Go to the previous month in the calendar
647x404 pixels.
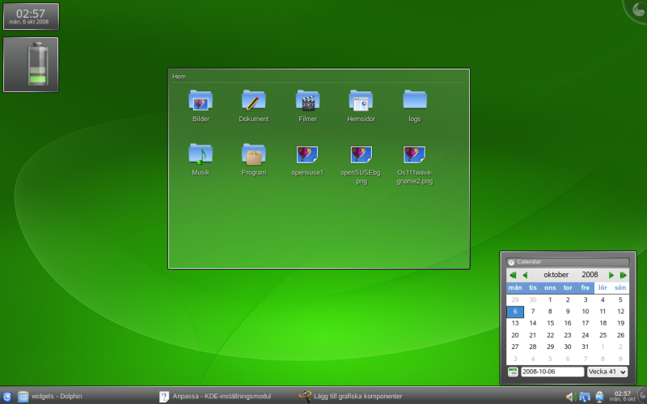point(525,275)
